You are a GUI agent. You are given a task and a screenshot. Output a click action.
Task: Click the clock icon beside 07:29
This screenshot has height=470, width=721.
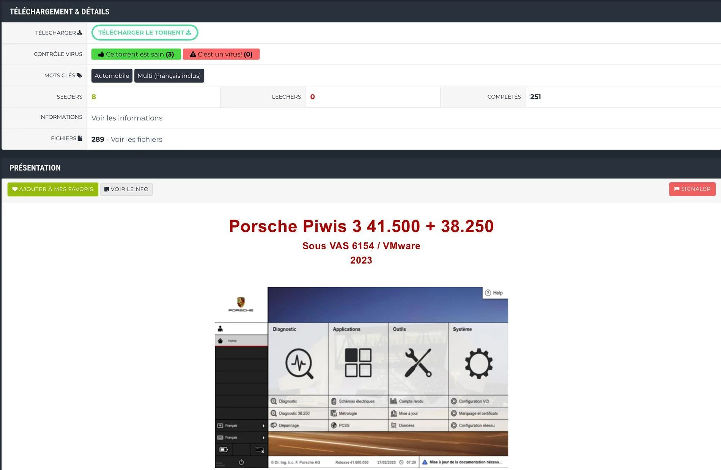[x=401, y=462]
